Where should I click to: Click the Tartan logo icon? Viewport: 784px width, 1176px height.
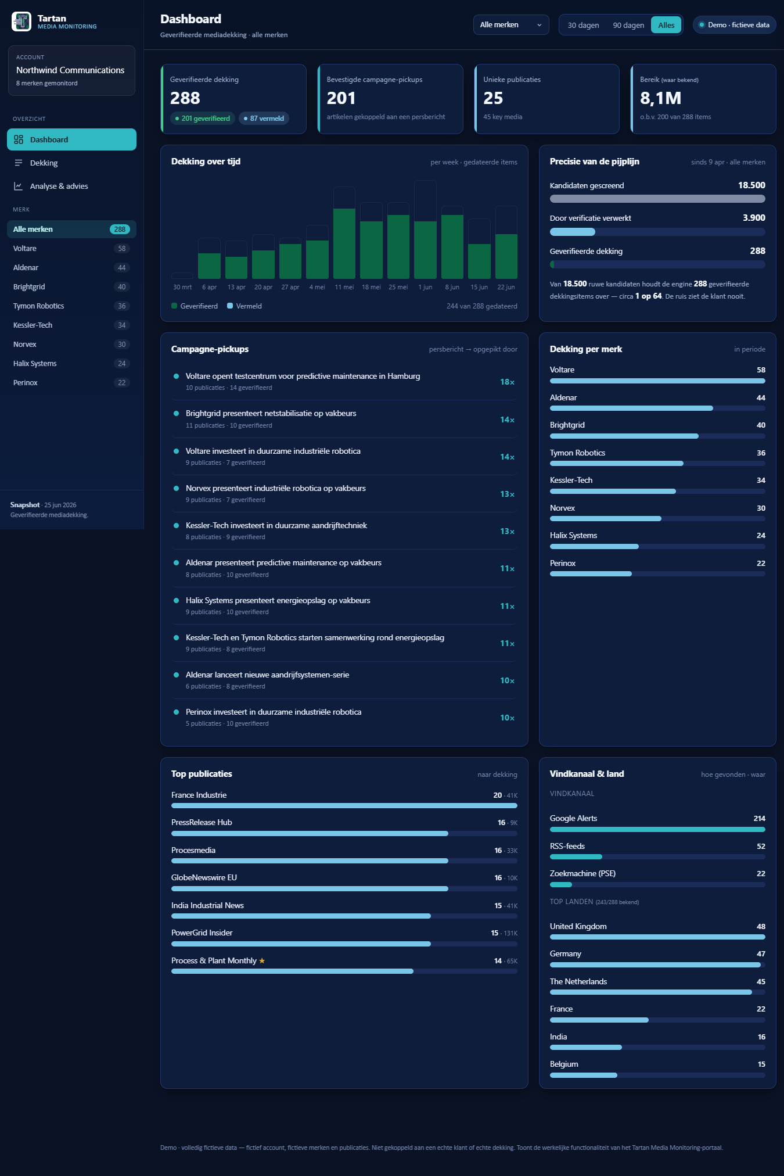[x=21, y=21]
